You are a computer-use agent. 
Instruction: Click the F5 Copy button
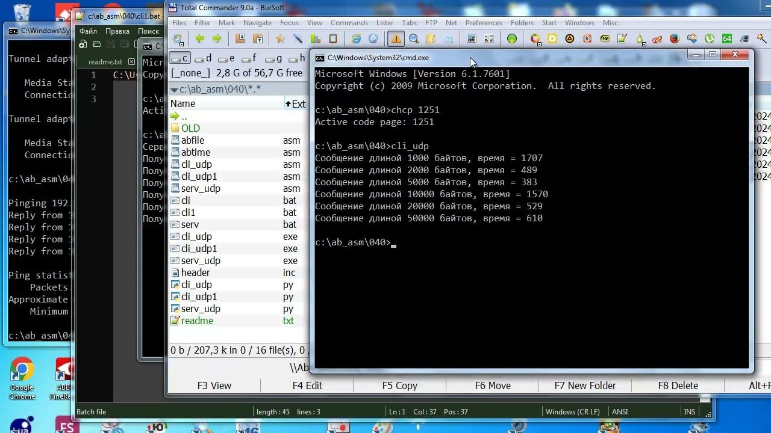pyautogui.click(x=400, y=385)
